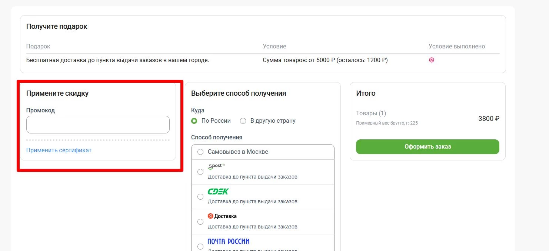Click the 5post delivery logo
Viewport: 549px width, 251px height.
tap(216, 166)
